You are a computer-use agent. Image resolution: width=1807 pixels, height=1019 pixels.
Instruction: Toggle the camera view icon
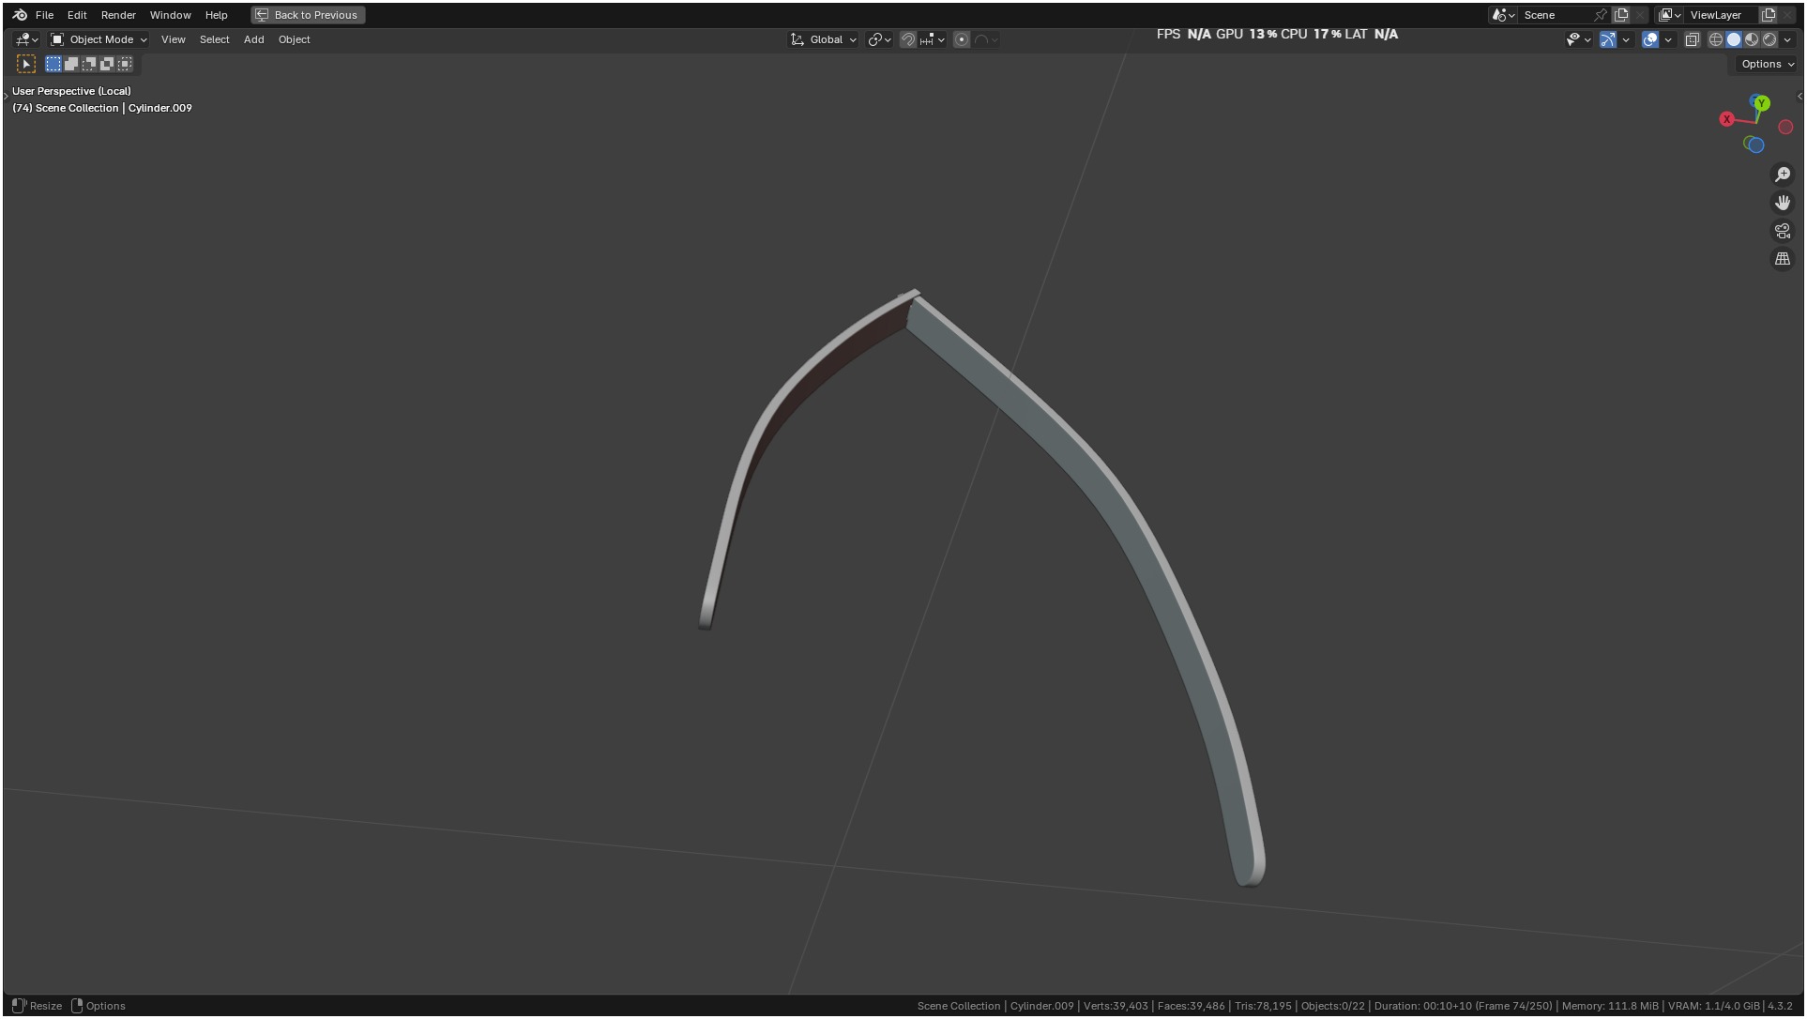point(1783,231)
